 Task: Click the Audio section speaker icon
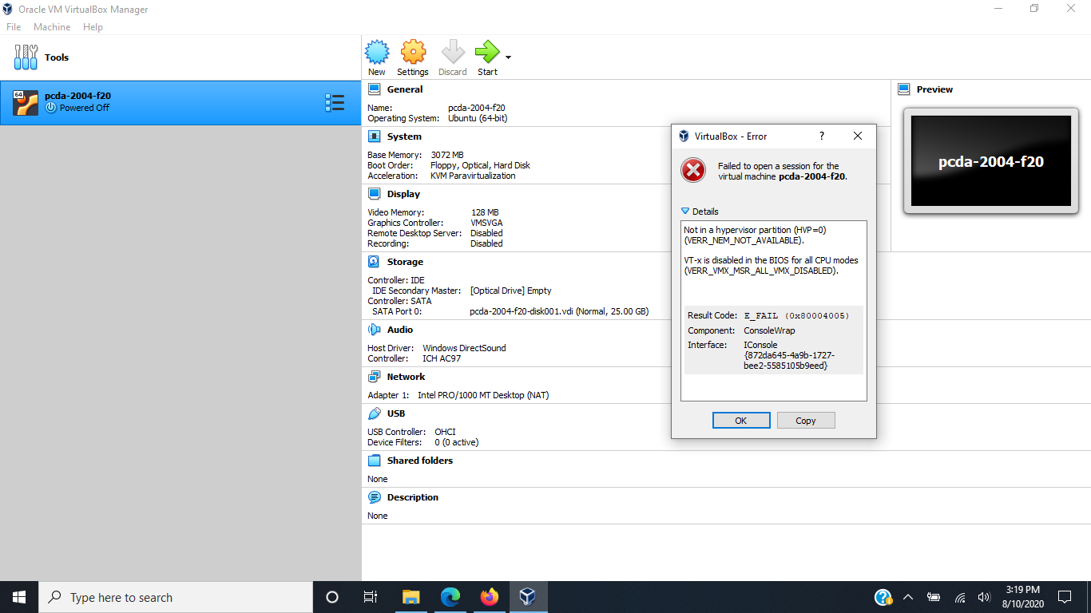tap(374, 330)
